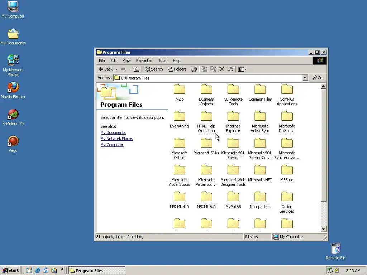367x275 pixels.
Task: Open the Views dropdown button
Action: [242, 69]
